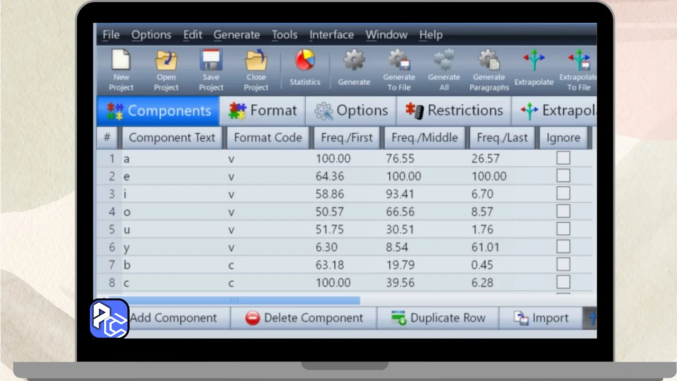Click the horizontal scrollbar thumb below the table

coord(234,301)
